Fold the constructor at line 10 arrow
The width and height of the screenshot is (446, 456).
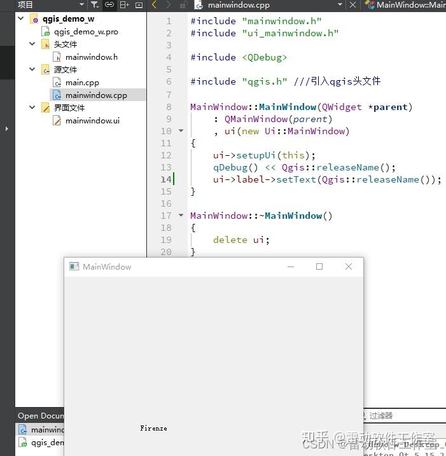point(181,131)
